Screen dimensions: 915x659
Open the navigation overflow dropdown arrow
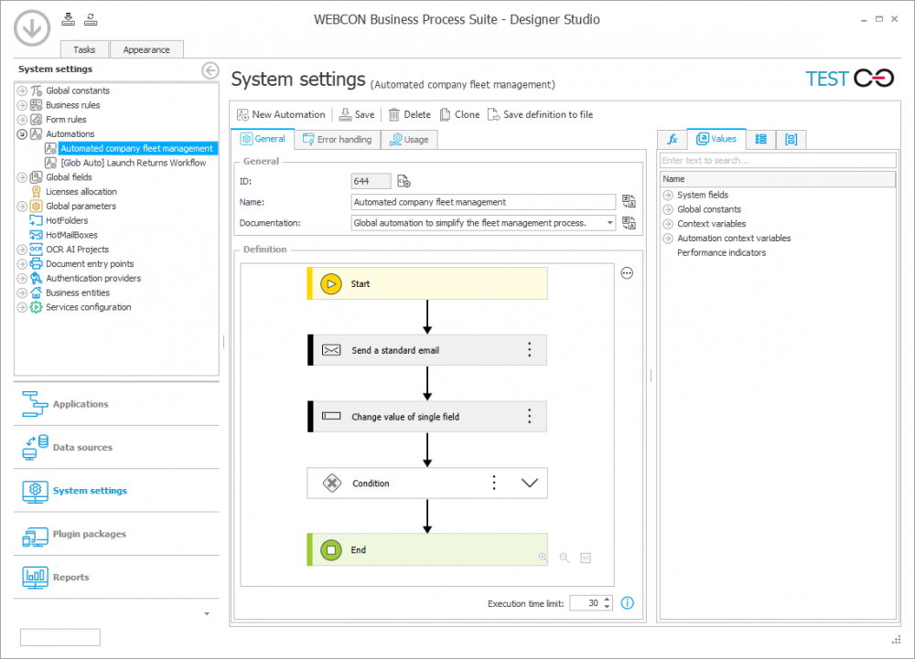[207, 613]
